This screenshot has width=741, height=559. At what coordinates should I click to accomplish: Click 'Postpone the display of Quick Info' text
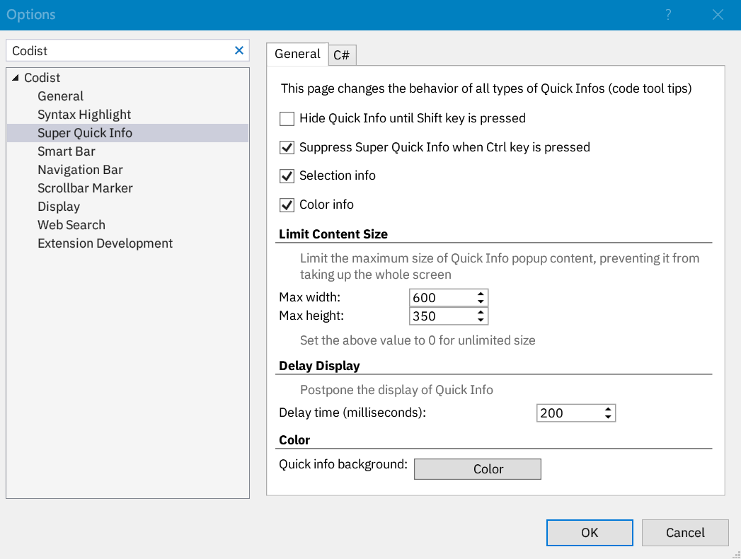pos(396,391)
